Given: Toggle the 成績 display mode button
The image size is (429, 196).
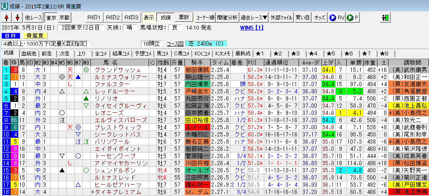Looking at the screenshot, I should 165,18.
